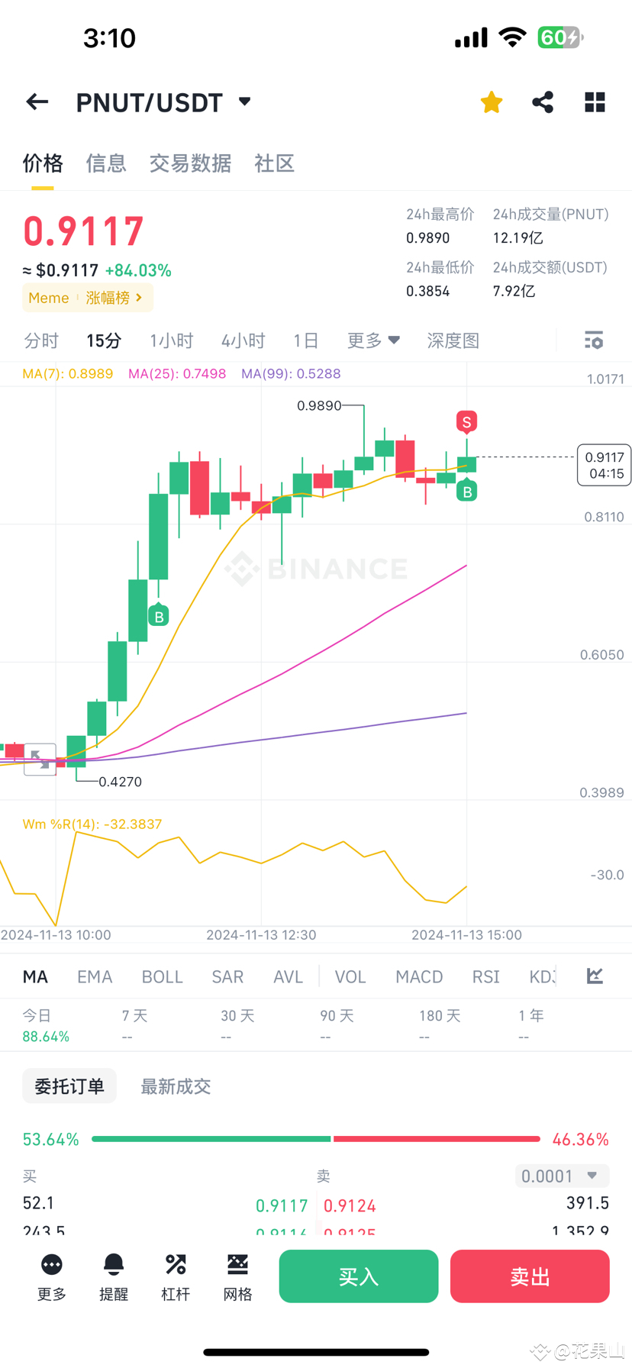
Task: Tap the Meme category tag
Action: click(x=49, y=298)
